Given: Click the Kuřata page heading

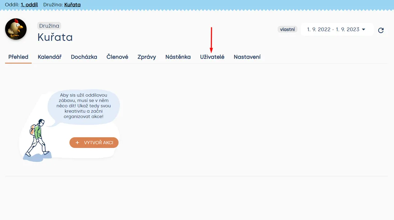Looking at the screenshot, I should tap(55, 37).
